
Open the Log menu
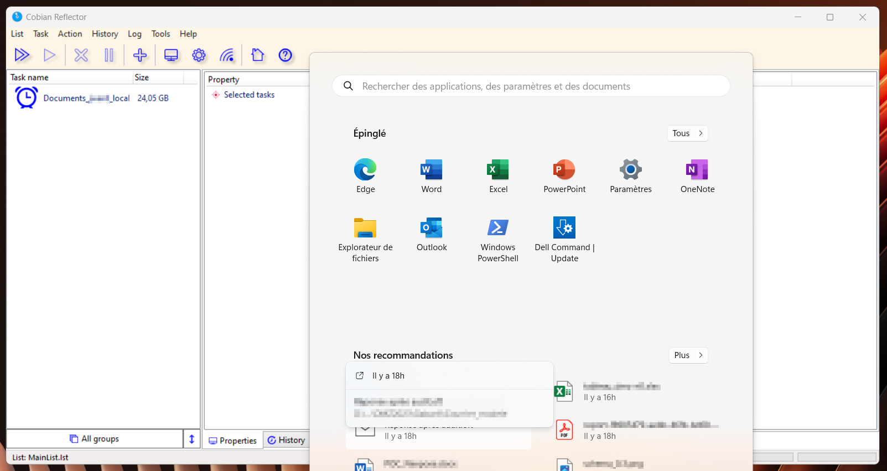(x=134, y=34)
